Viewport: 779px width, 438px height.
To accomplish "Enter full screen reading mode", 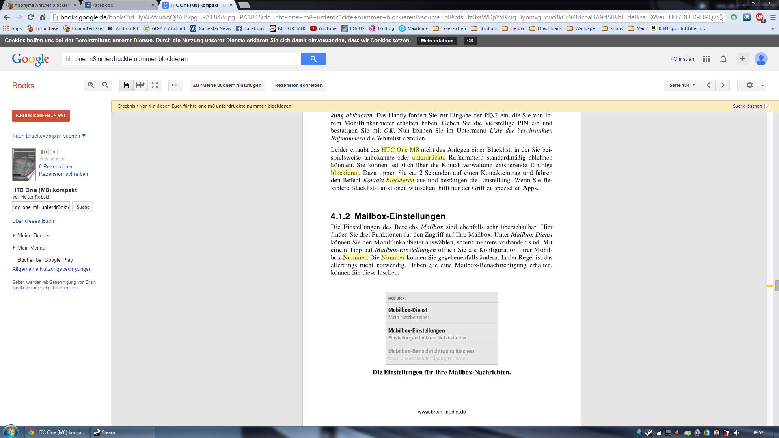I will 155,85.
